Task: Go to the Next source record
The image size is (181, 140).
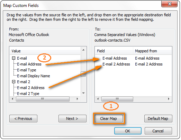Action: click(x=72, y=119)
